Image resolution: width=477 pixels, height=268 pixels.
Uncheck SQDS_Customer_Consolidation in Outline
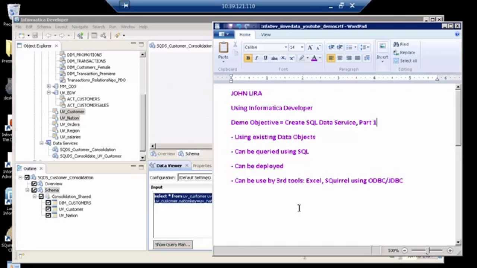(27, 178)
